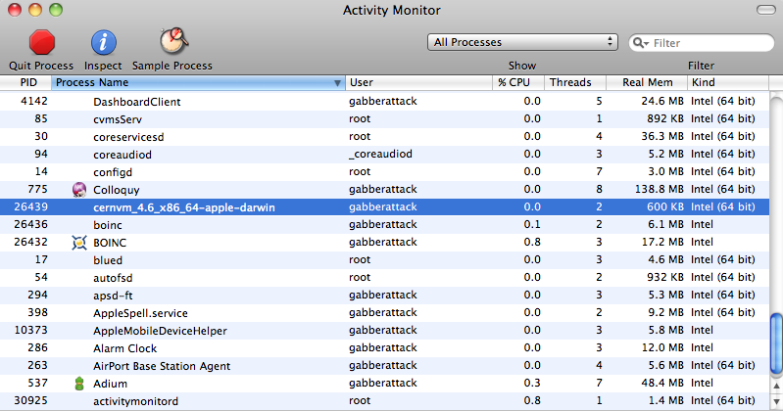Select the Adium green duck icon
This screenshot has height=411, width=783.
pyautogui.click(x=79, y=384)
